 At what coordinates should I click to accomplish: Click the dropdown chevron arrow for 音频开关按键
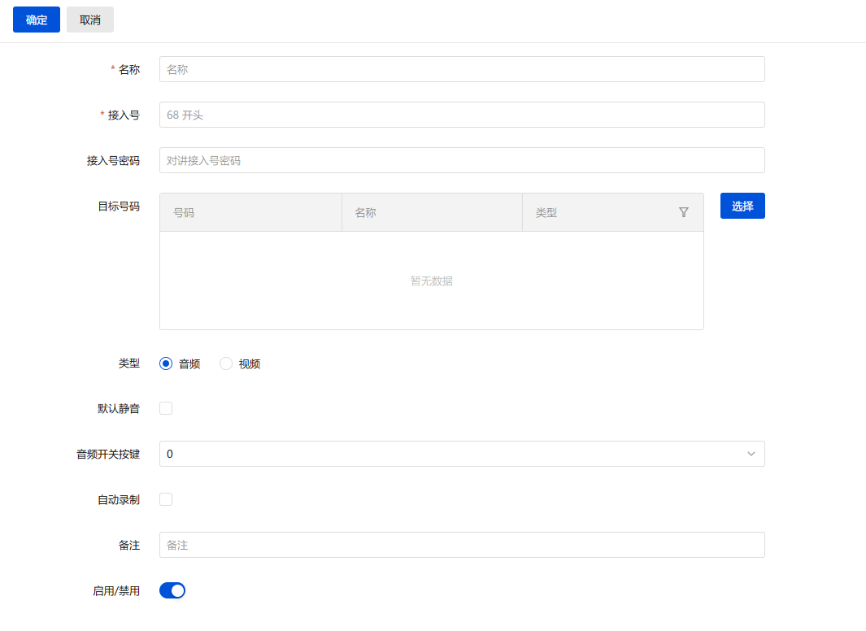751,454
